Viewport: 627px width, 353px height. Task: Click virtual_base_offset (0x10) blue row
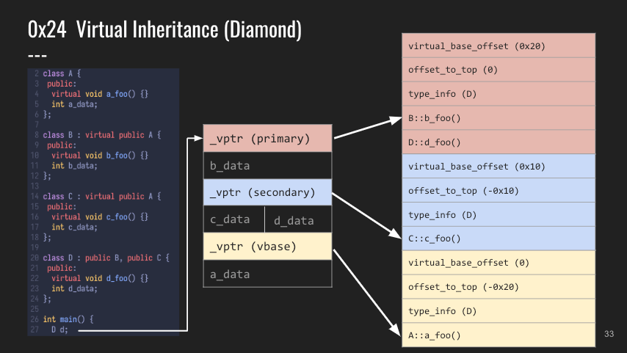(x=499, y=167)
